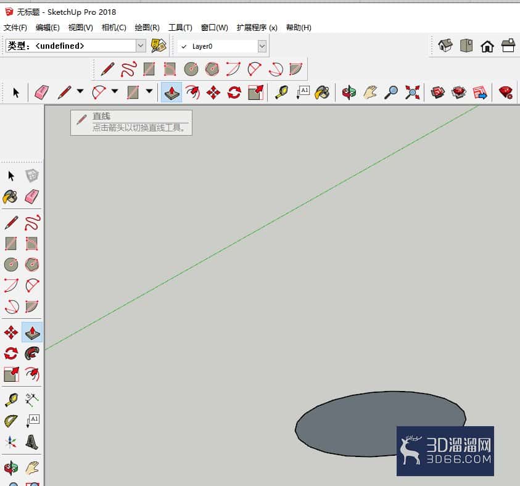Open the 扩展程序 (x) menu
520x486 pixels.
[x=257, y=28]
